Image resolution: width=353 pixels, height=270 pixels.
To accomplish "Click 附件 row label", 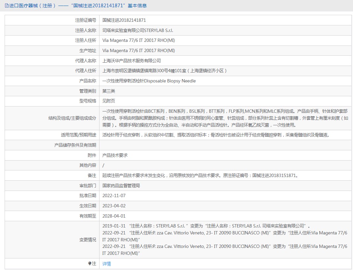I will [92, 155].
